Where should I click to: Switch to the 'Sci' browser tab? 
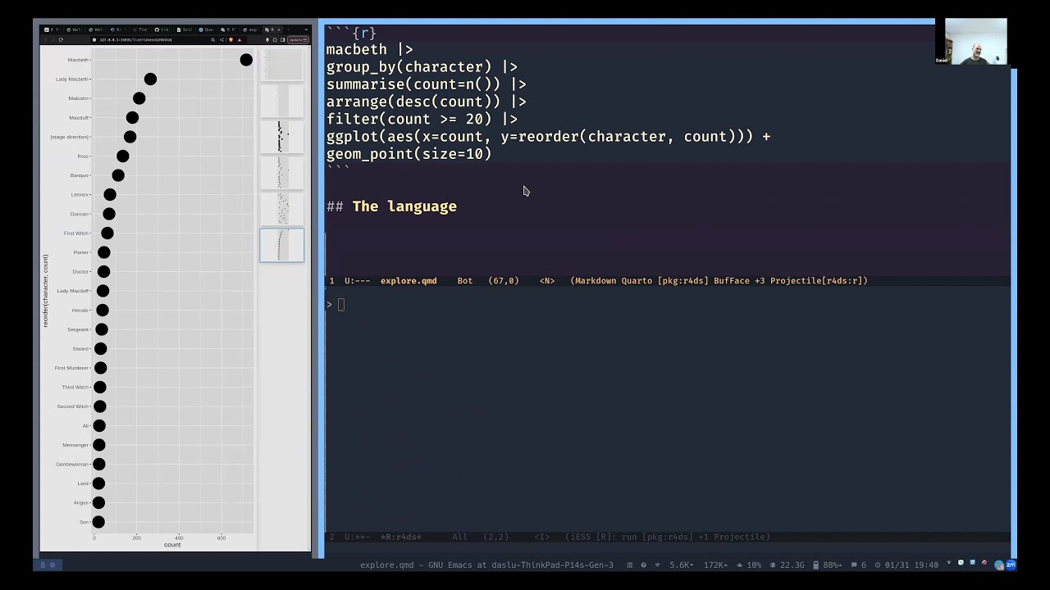(185, 29)
